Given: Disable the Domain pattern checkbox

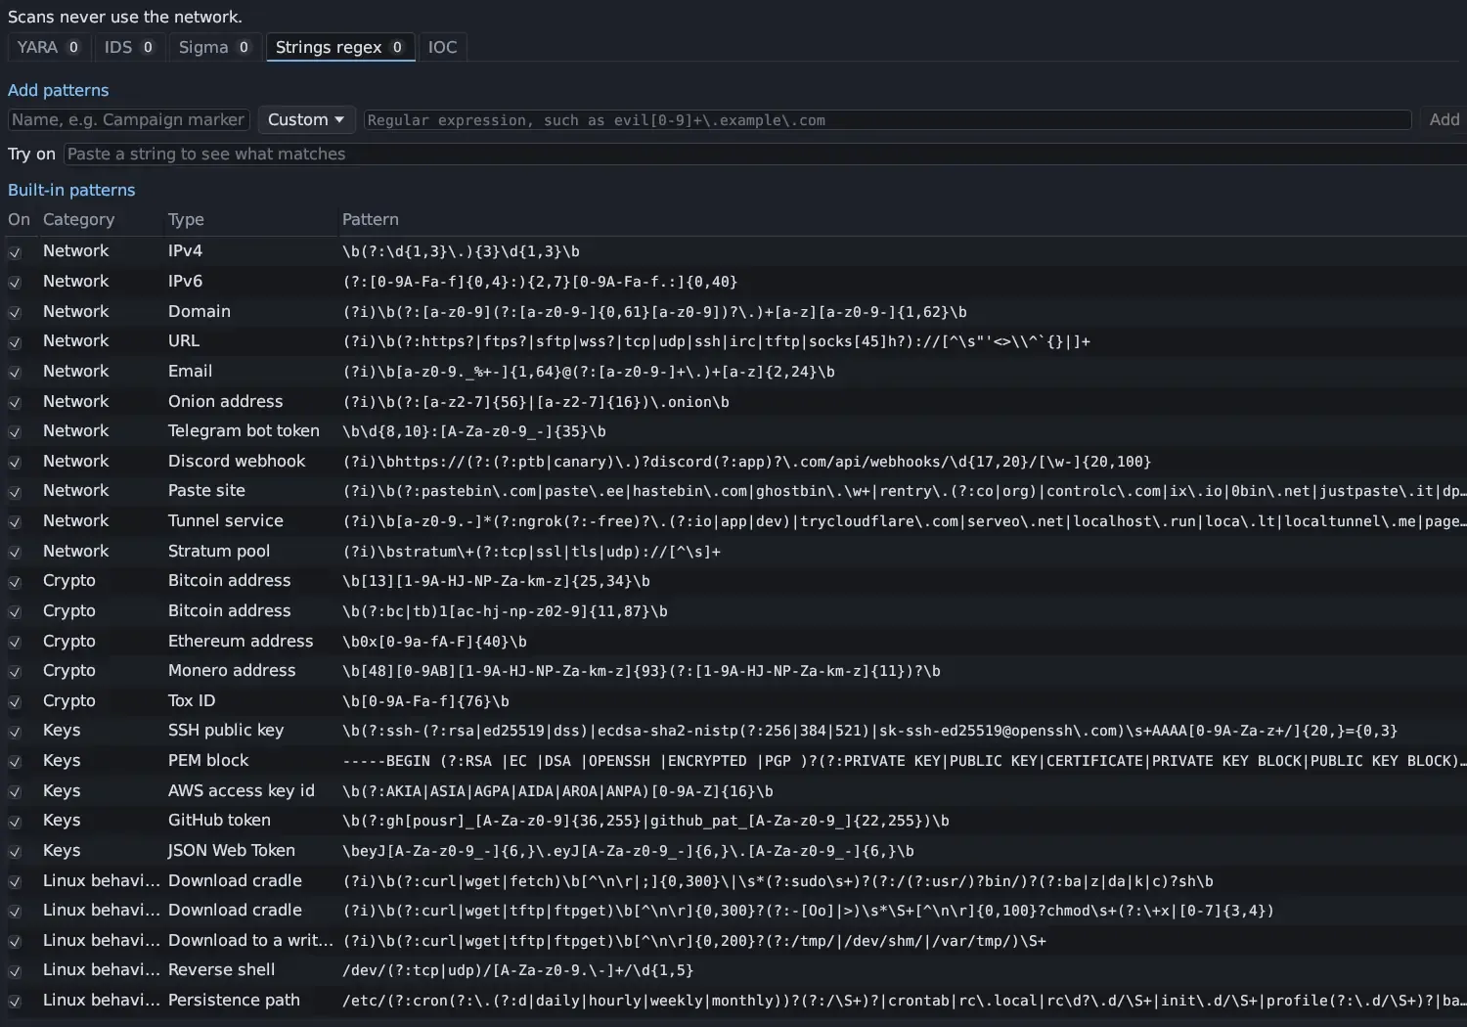Looking at the screenshot, I should coord(15,313).
